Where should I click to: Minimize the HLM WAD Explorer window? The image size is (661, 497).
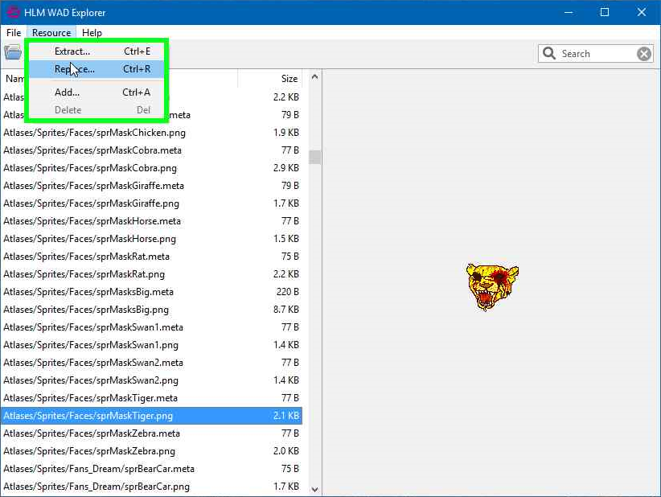[x=569, y=12]
